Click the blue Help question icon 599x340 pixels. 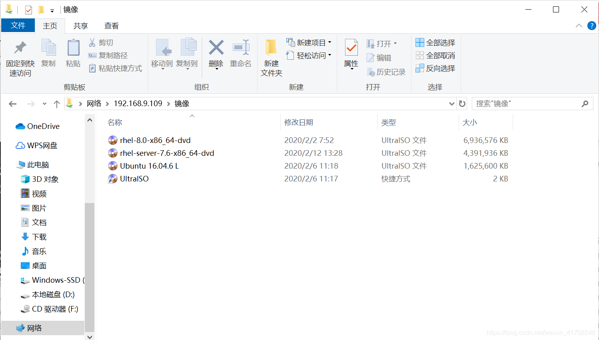tap(591, 26)
